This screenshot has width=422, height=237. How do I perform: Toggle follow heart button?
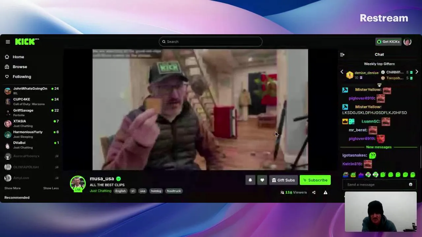[x=262, y=180]
